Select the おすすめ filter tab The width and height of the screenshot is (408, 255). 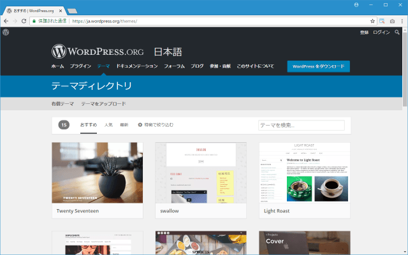(x=89, y=125)
